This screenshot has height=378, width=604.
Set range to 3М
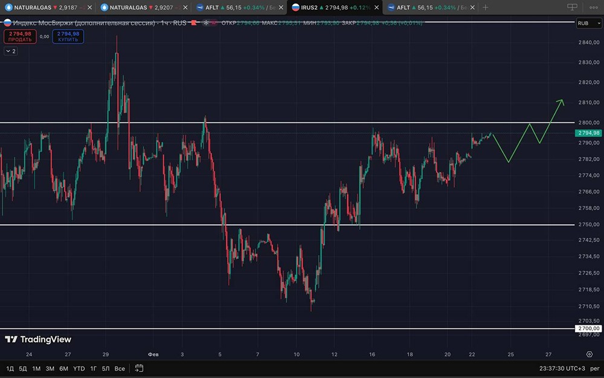(50, 368)
